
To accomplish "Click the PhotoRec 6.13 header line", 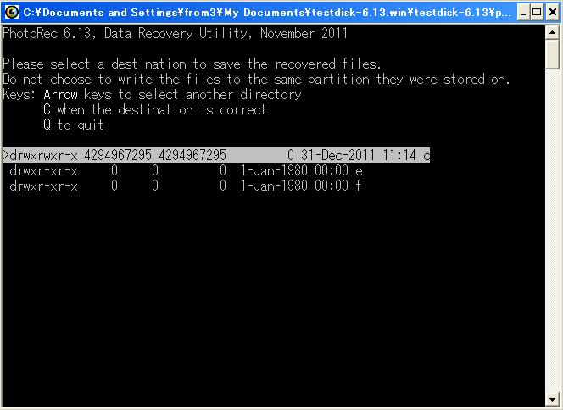I will click(176, 33).
